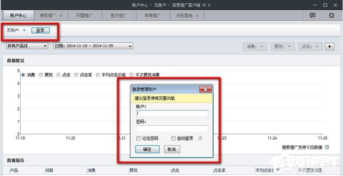
Task: Select the 平均点击价格 radio button
Action: [98, 75]
